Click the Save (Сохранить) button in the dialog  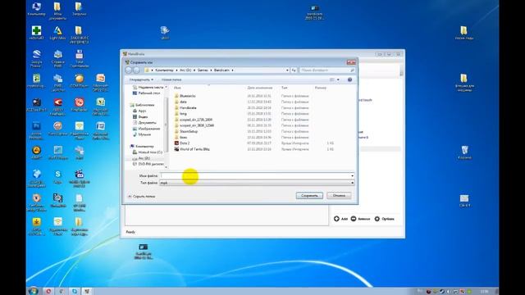(309, 196)
